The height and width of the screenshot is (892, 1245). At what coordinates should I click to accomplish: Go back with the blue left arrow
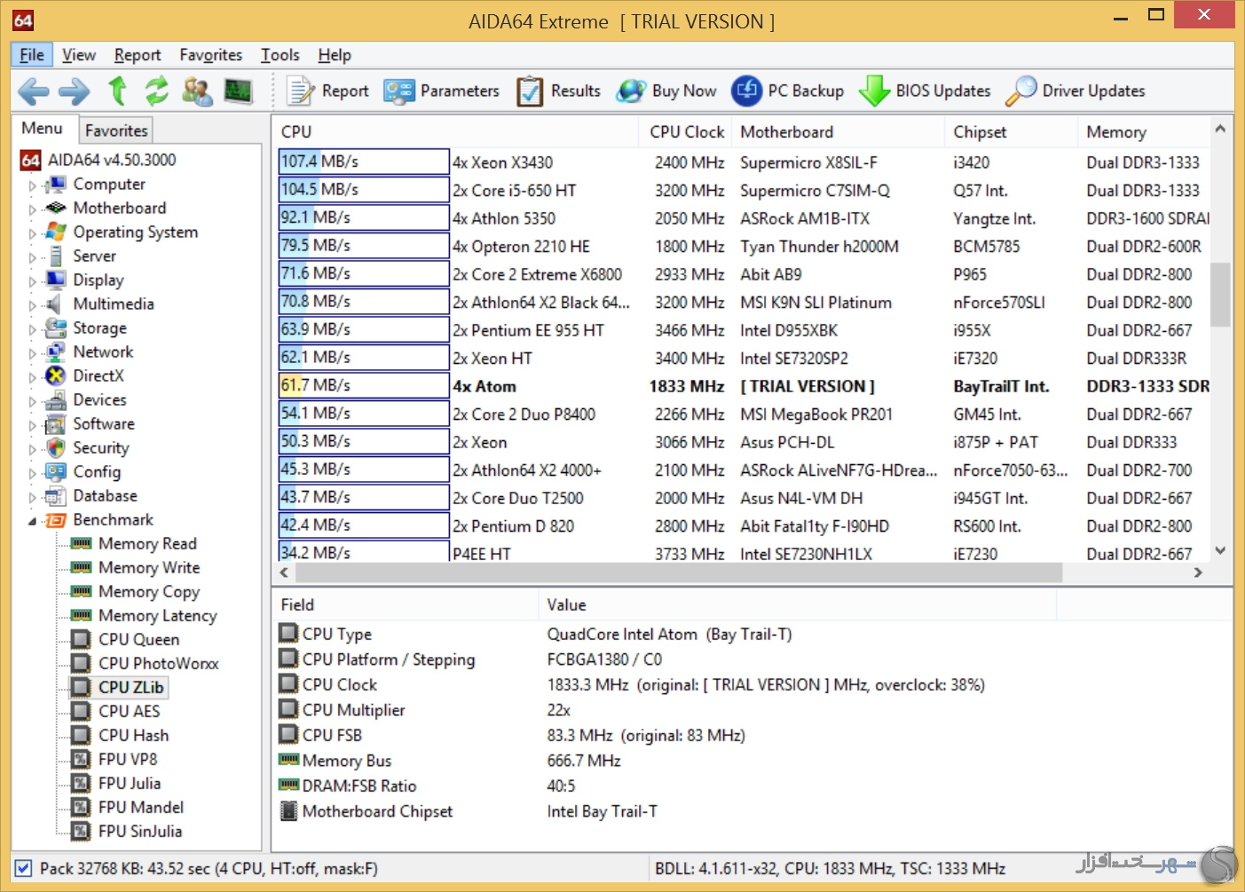coord(34,91)
